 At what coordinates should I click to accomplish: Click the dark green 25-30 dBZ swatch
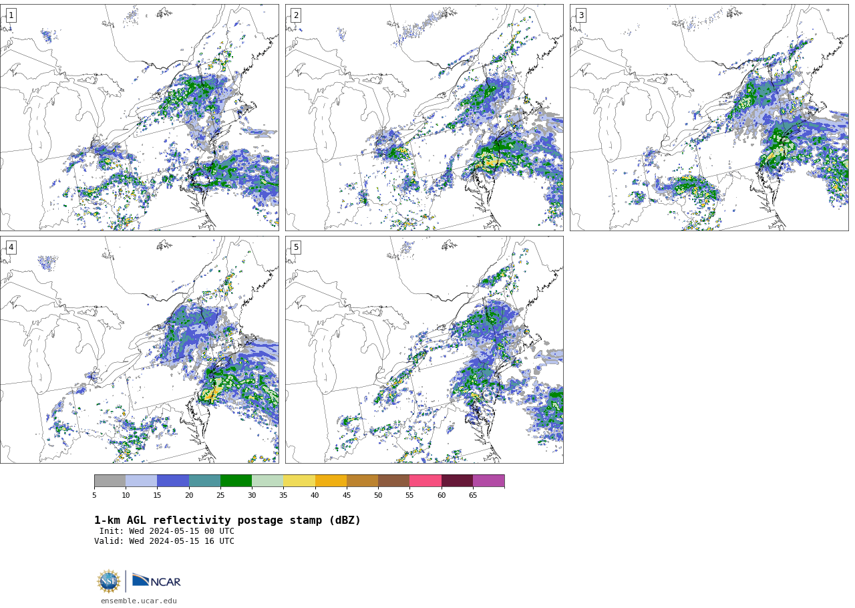[x=236, y=481]
